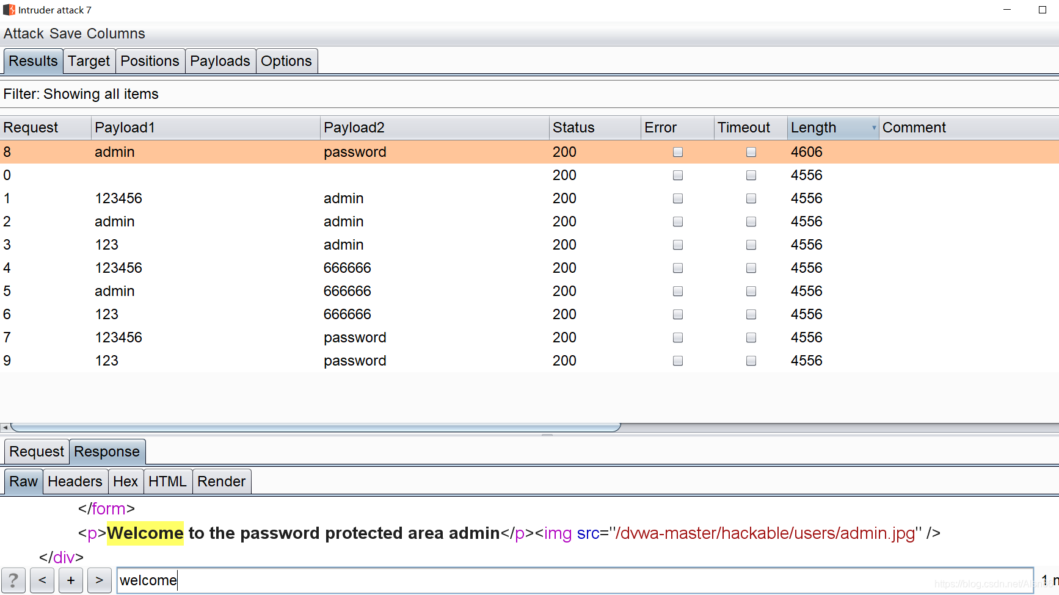The height and width of the screenshot is (595, 1059).
Task: Open the Save menu
Action: (65, 34)
